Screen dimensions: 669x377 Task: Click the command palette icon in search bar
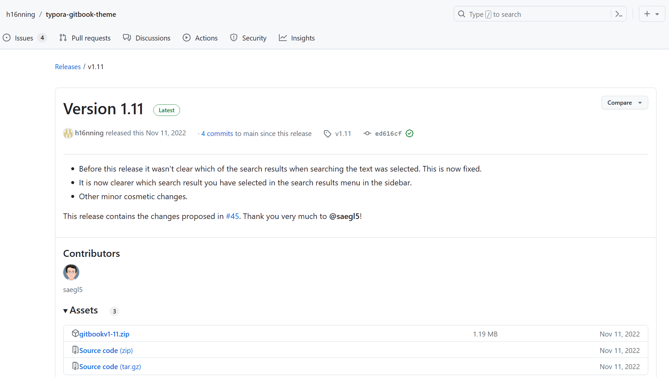[x=619, y=14]
